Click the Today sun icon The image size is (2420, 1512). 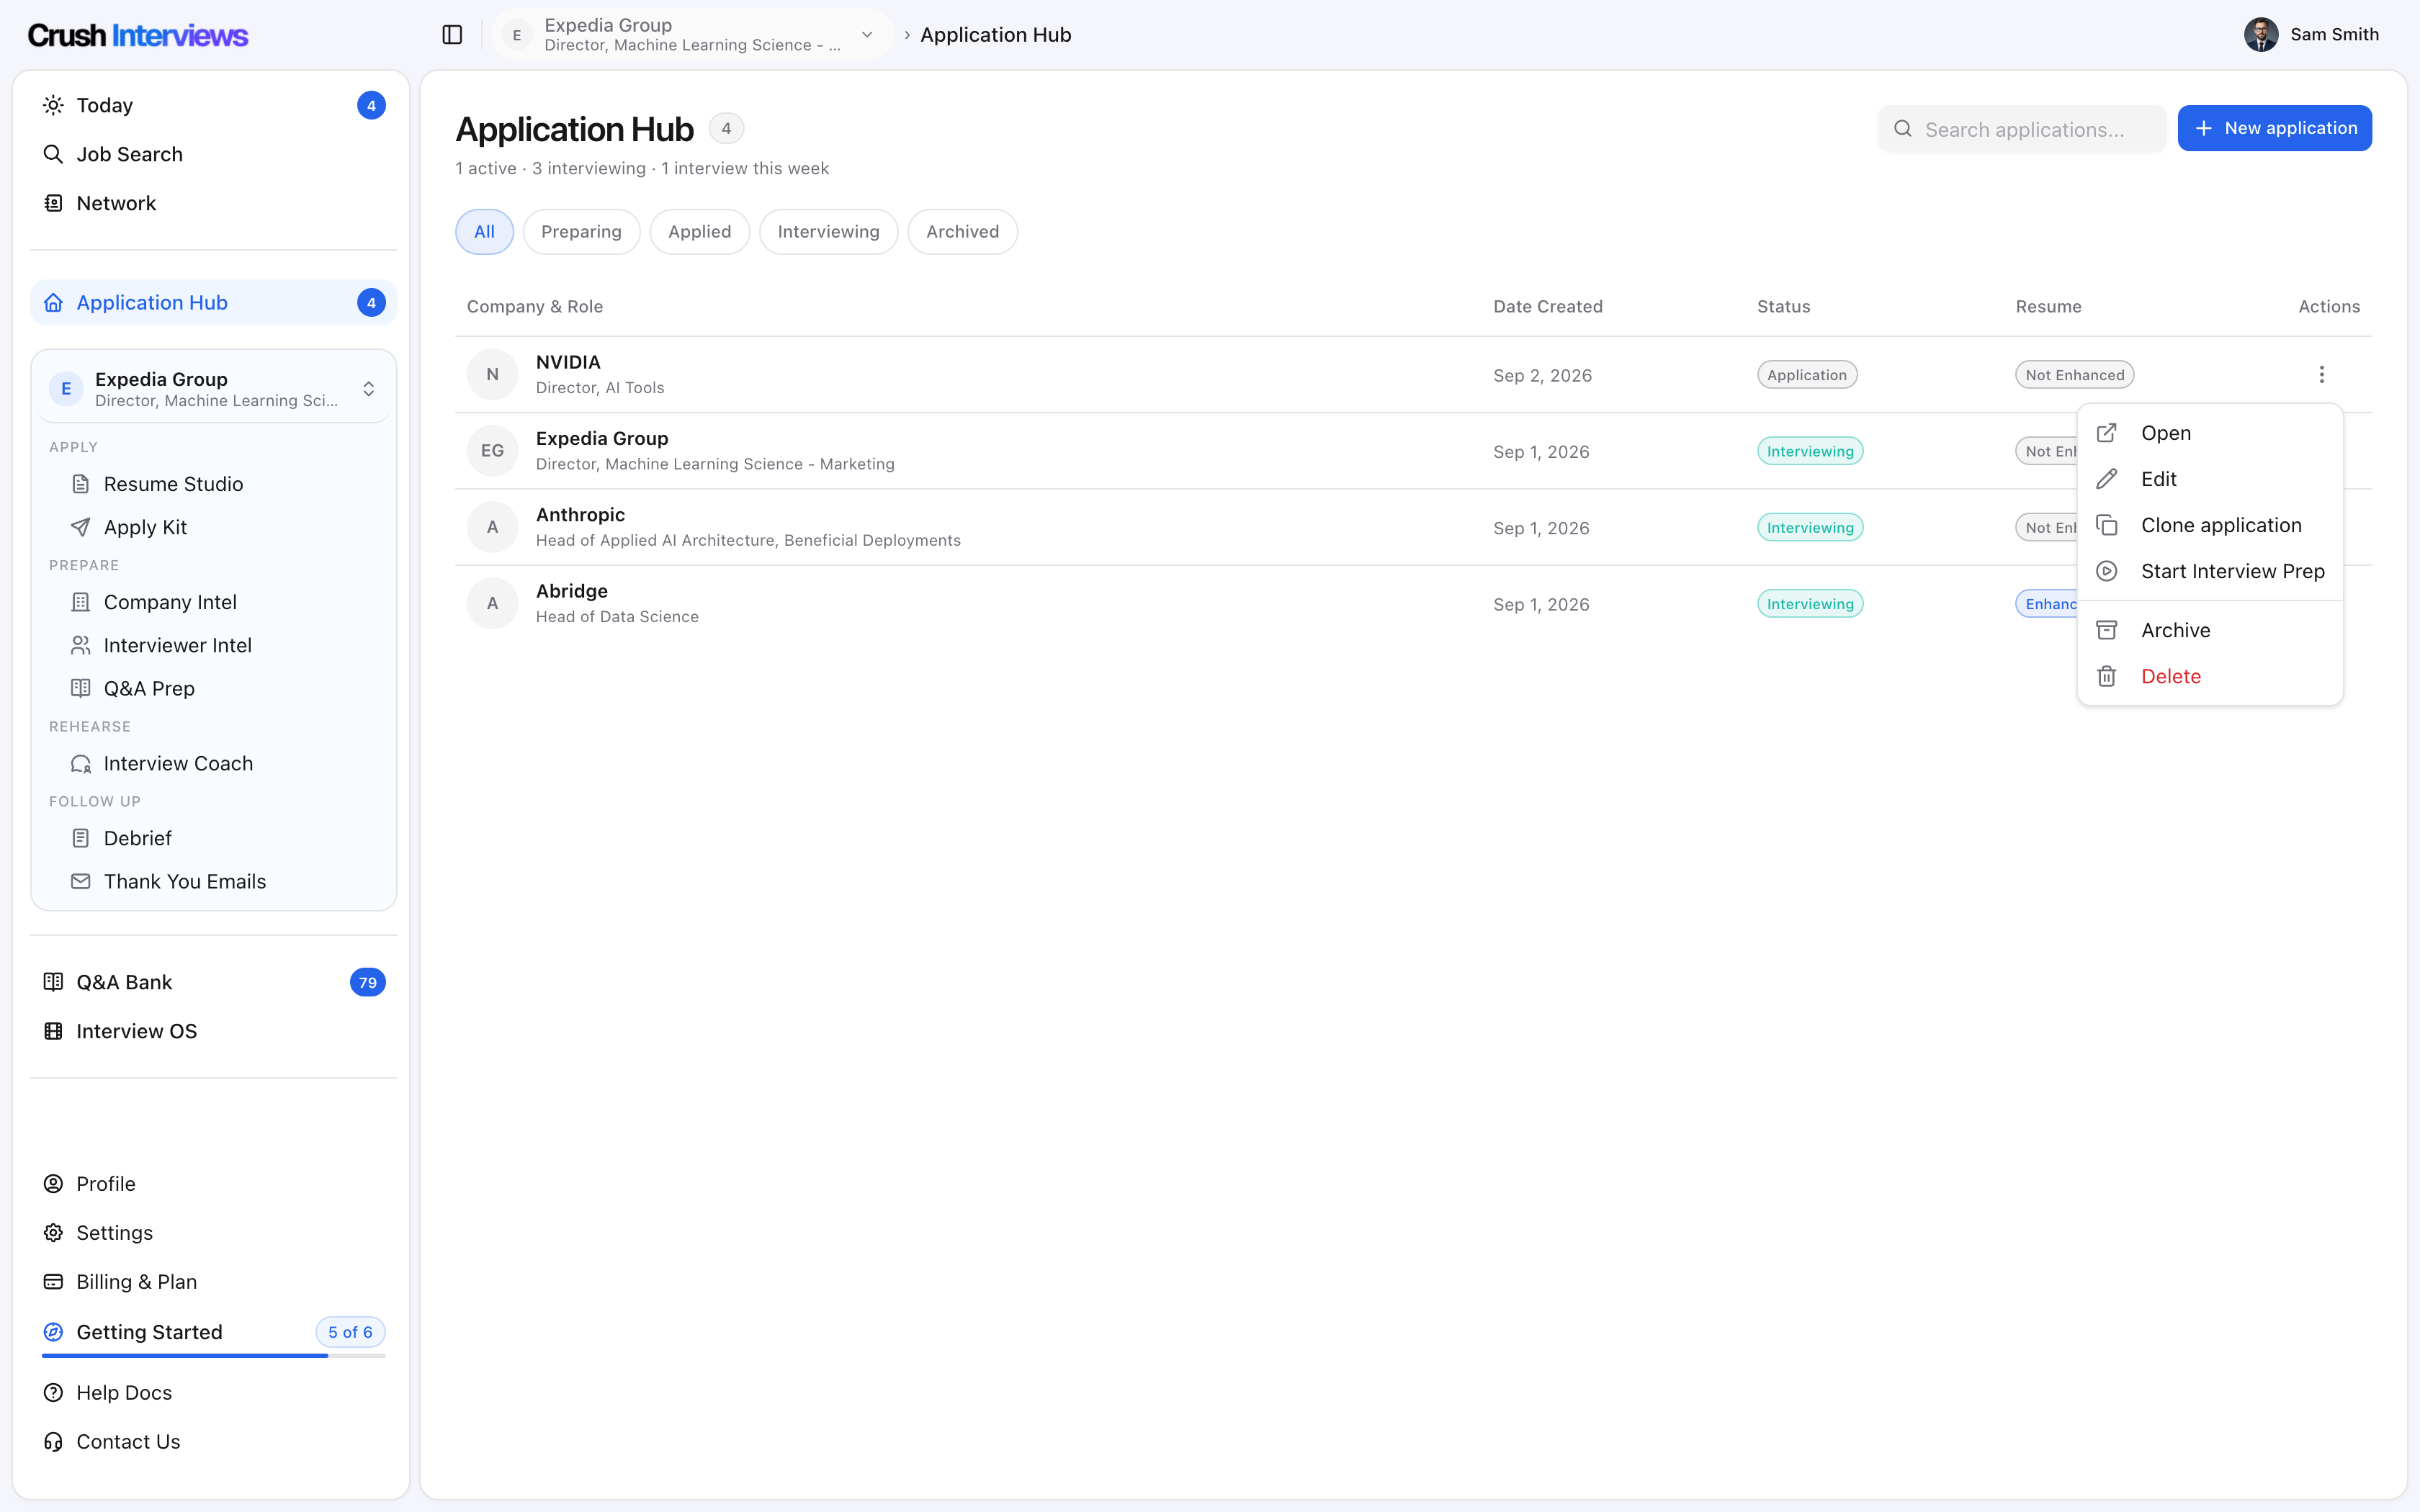pyautogui.click(x=53, y=105)
